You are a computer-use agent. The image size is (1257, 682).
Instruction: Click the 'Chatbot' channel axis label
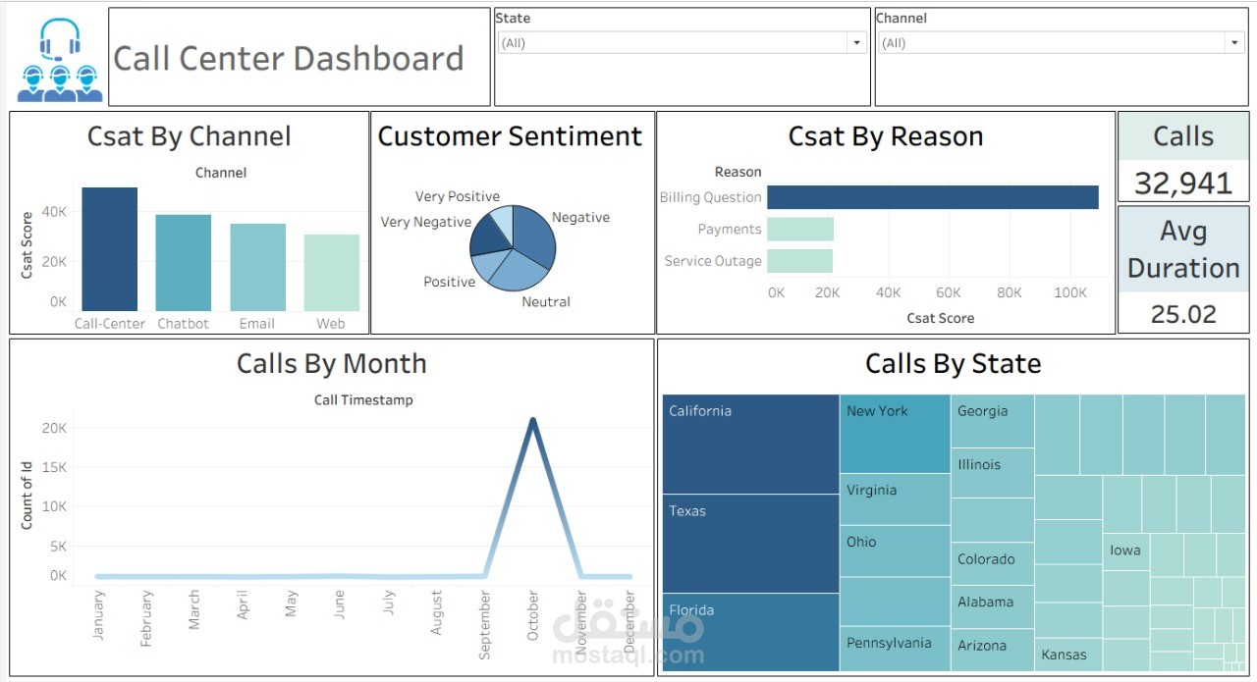coord(184,324)
